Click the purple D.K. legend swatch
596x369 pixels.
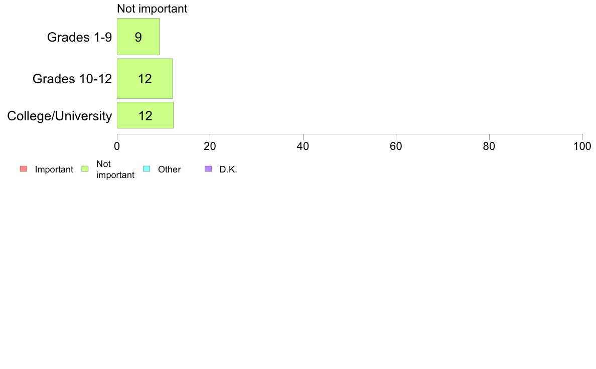coord(208,169)
